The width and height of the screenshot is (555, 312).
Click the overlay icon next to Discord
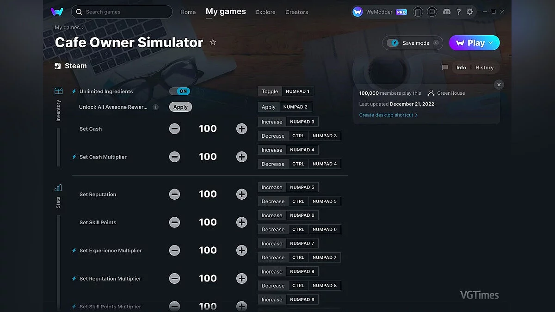432,12
